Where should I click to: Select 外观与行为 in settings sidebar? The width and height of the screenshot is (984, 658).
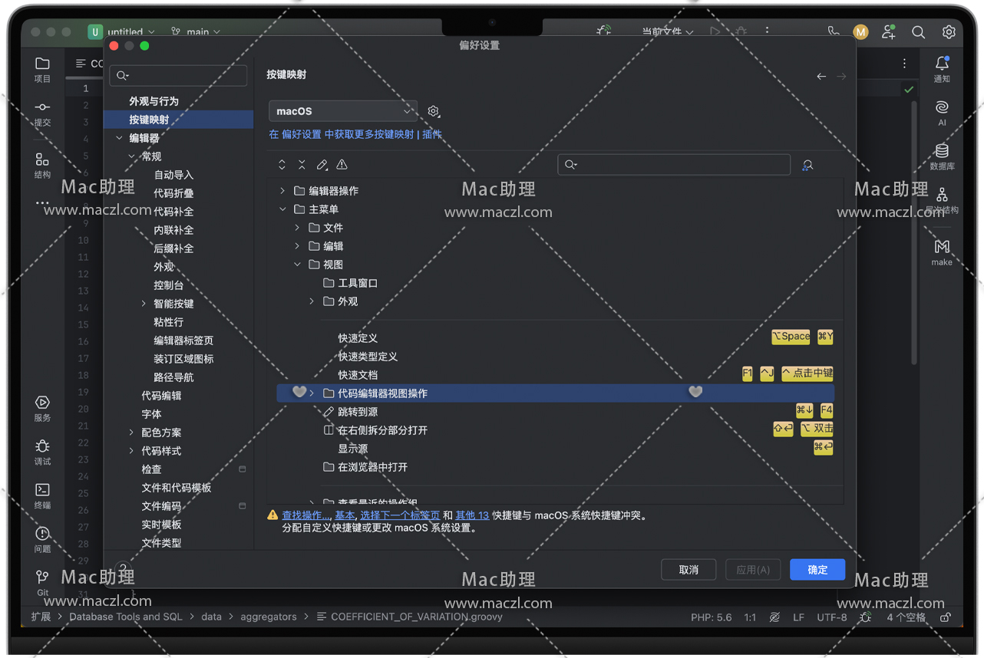[154, 101]
